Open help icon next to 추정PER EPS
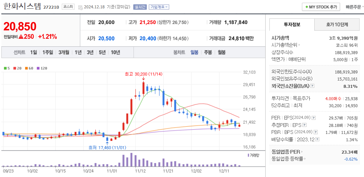The height and width of the screenshot is (177, 364). (305, 125)
